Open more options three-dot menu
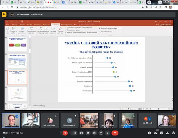178x138 pixels. (108, 133)
